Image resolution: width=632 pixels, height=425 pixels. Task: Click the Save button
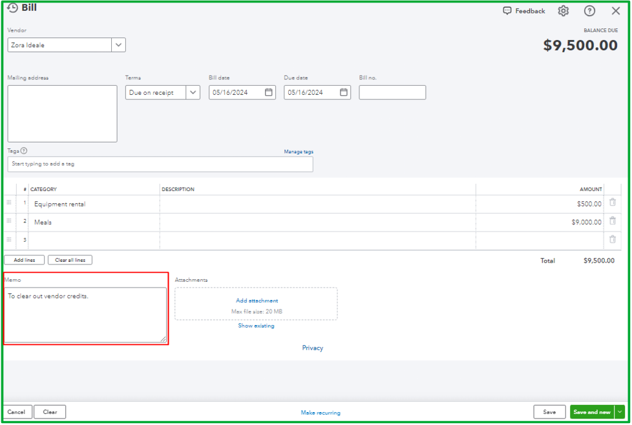[x=549, y=412]
